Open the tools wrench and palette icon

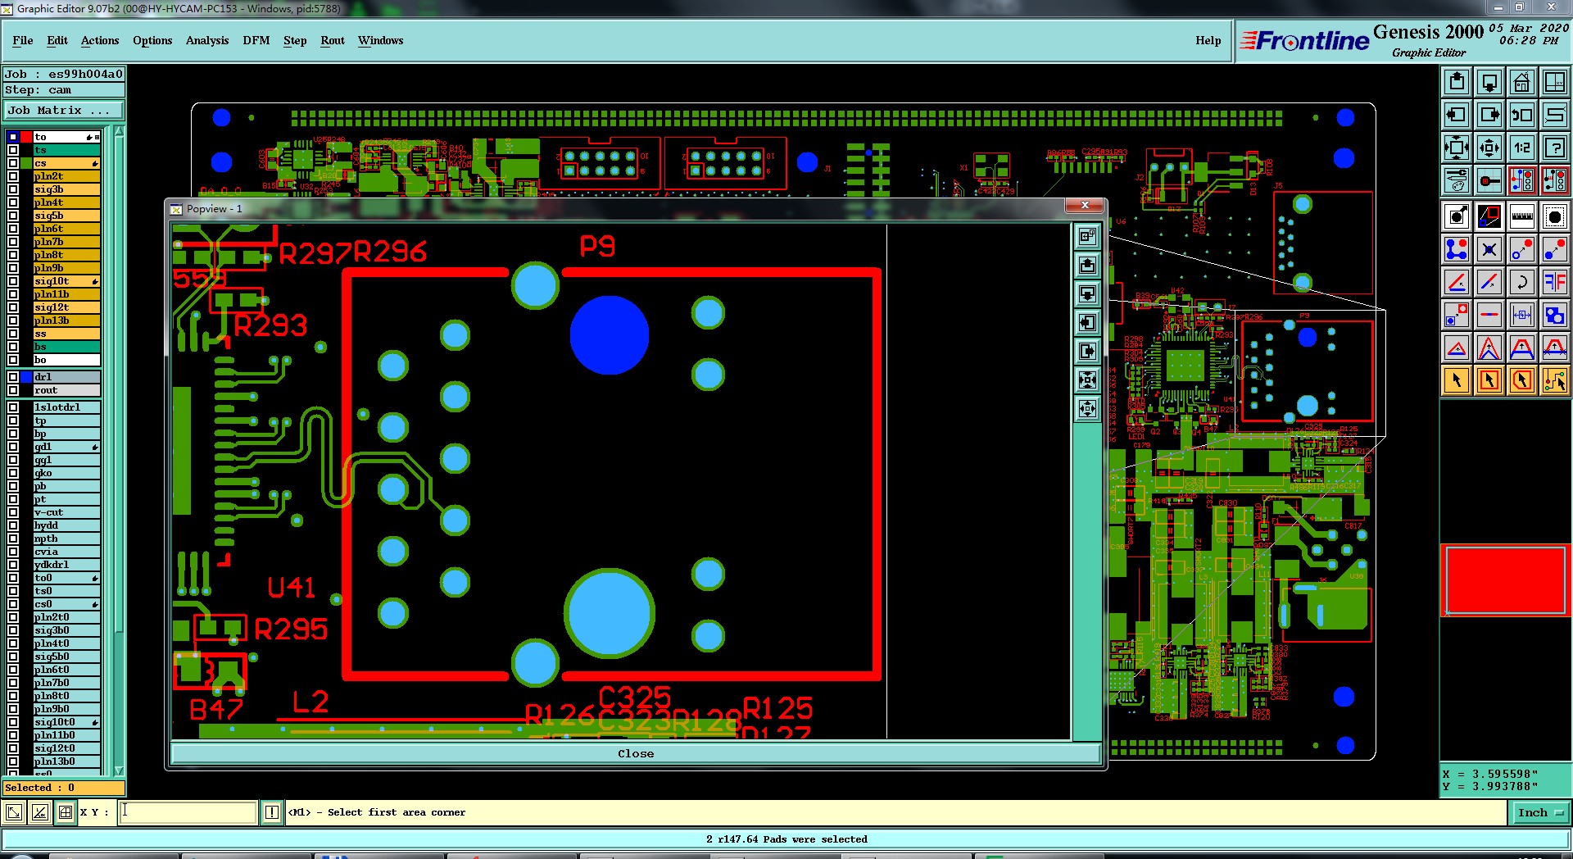(1457, 180)
